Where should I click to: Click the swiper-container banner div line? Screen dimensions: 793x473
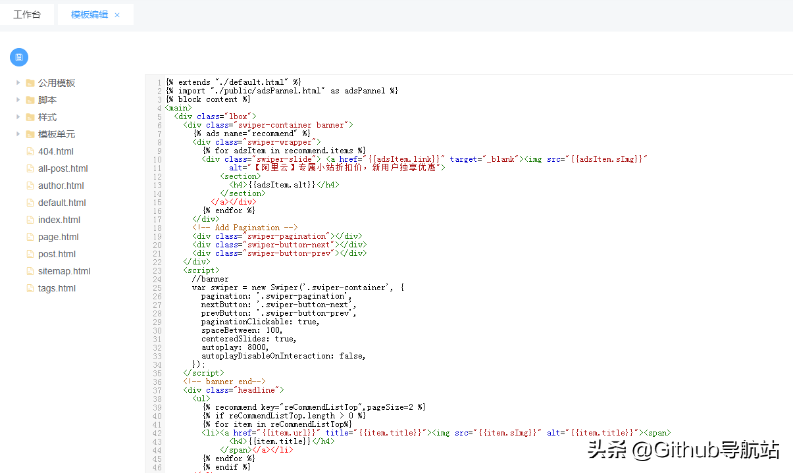coord(269,125)
